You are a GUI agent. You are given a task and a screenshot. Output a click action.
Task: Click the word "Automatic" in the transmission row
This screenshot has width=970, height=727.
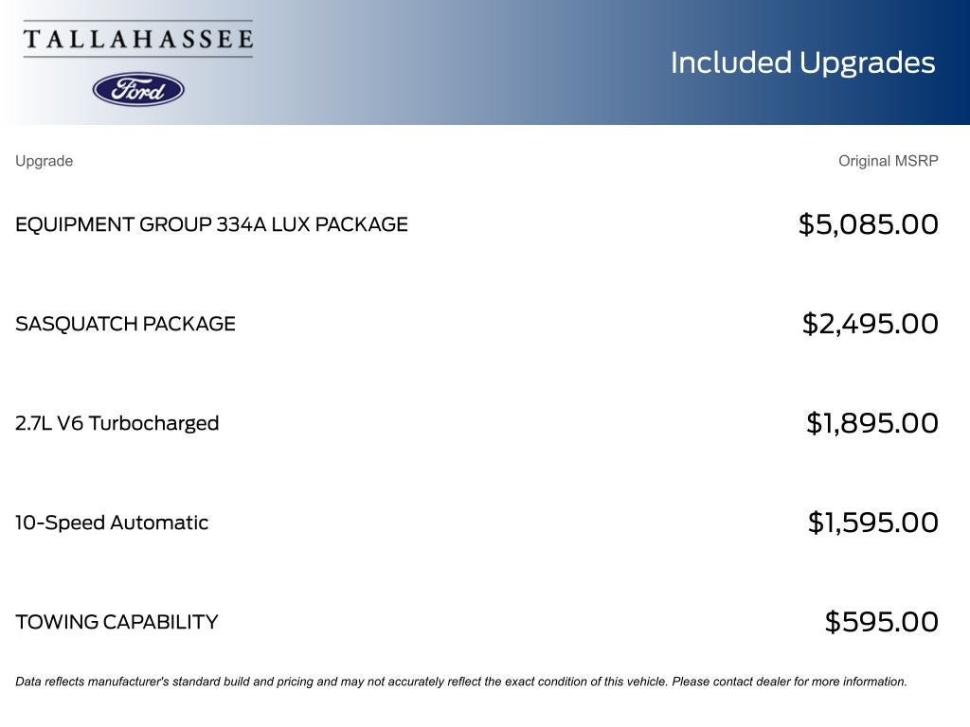(x=159, y=523)
